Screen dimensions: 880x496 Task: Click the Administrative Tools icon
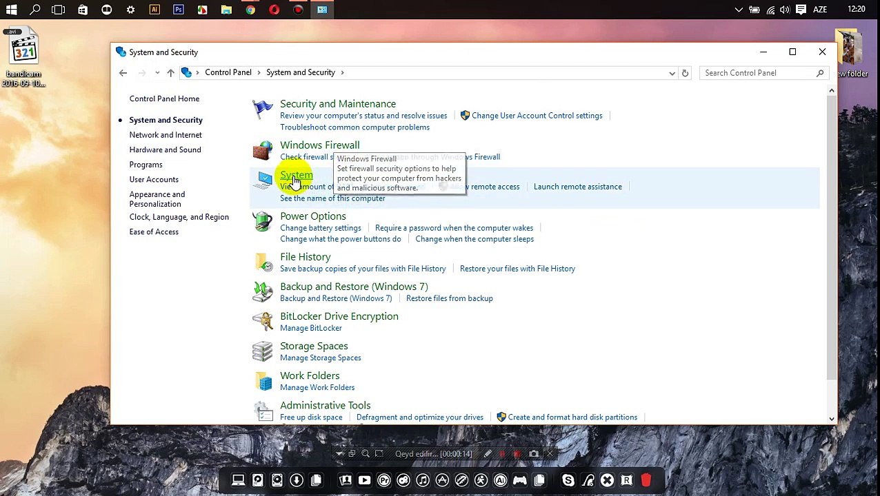(262, 411)
